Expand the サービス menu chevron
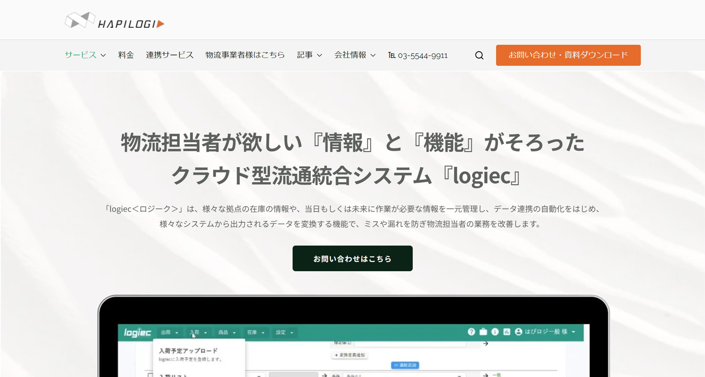Image resolution: width=705 pixels, height=377 pixels. [103, 55]
